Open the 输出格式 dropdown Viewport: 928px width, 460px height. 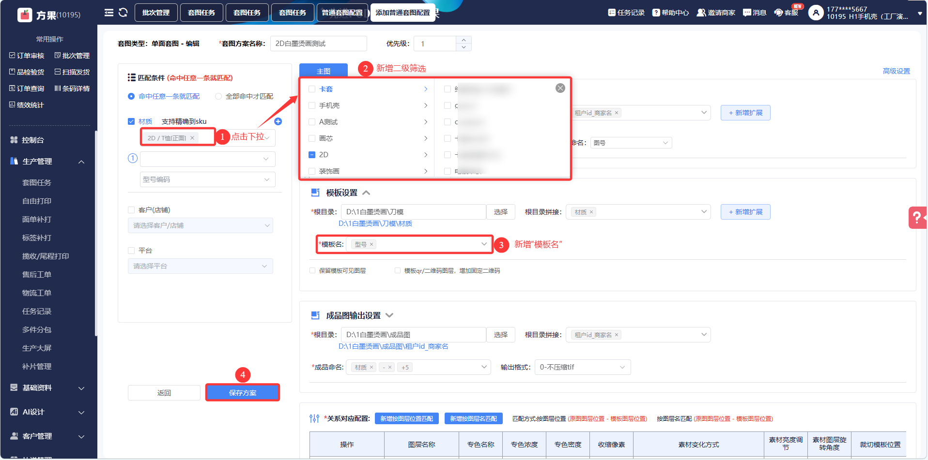point(583,367)
